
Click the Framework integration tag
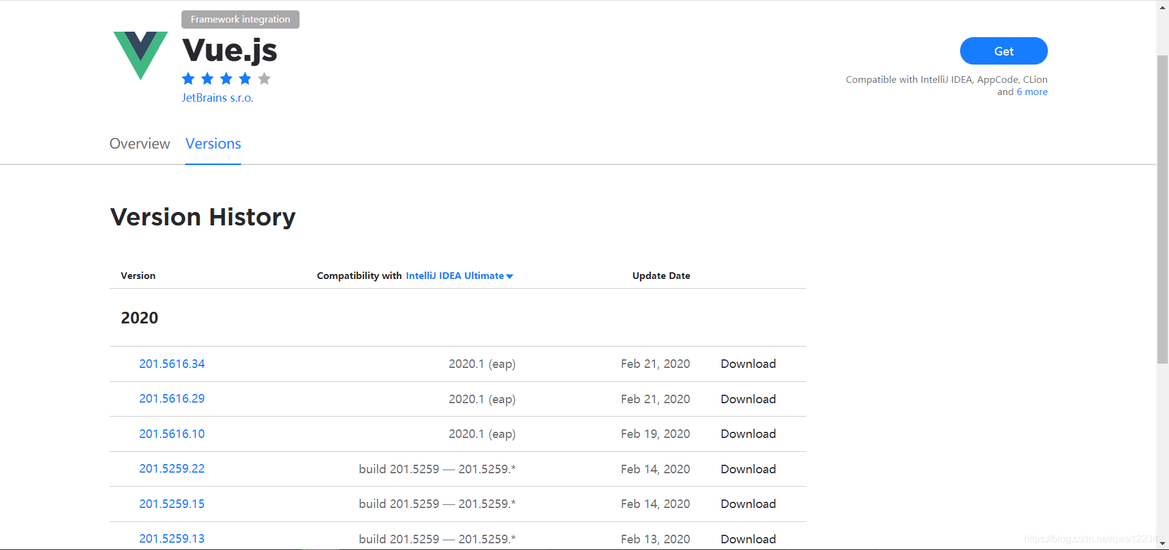click(240, 19)
